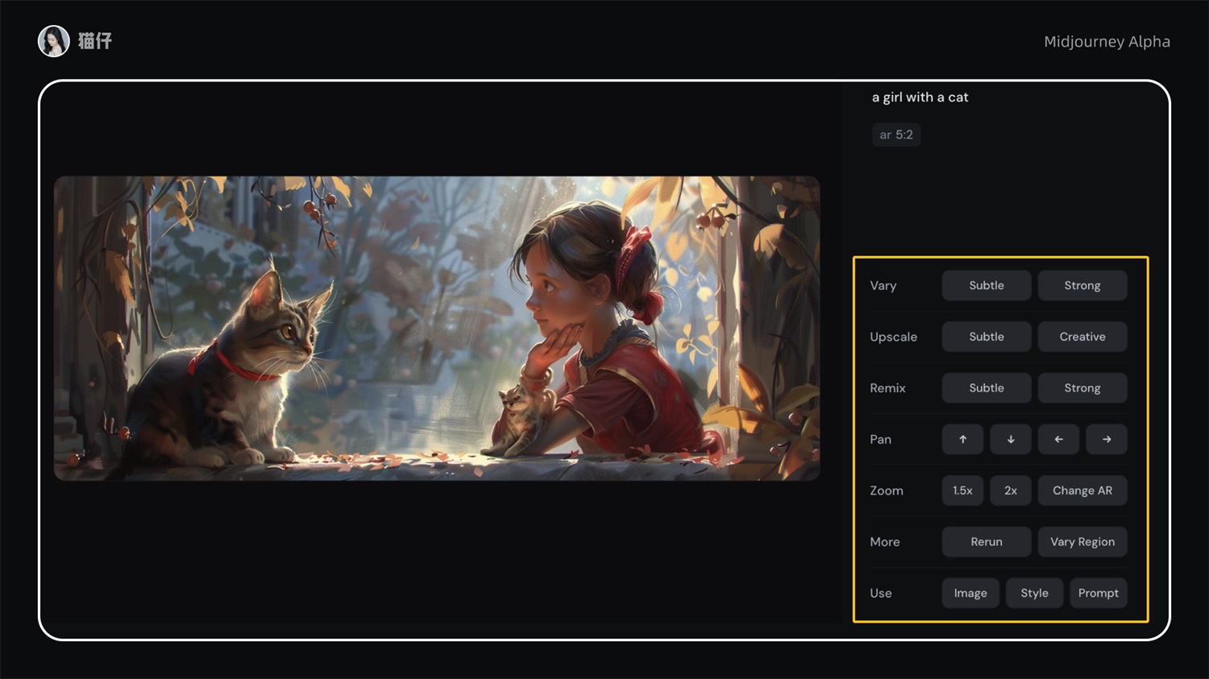
Task: Select Vary Subtle option
Action: [x=986, y=285]
